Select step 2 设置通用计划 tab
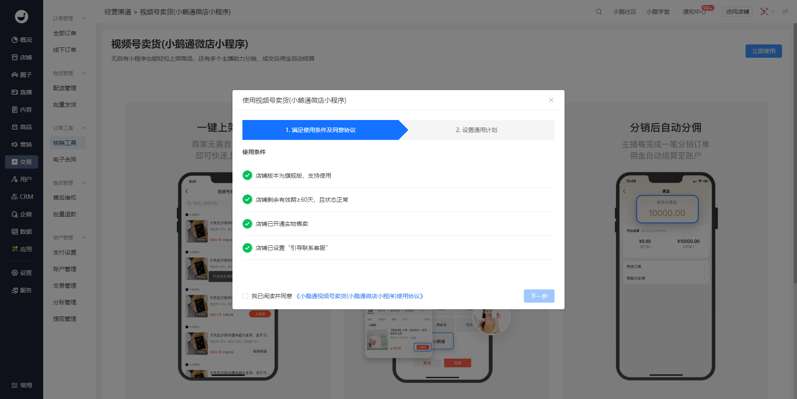 pyautogui.click(x=477, y=130)
